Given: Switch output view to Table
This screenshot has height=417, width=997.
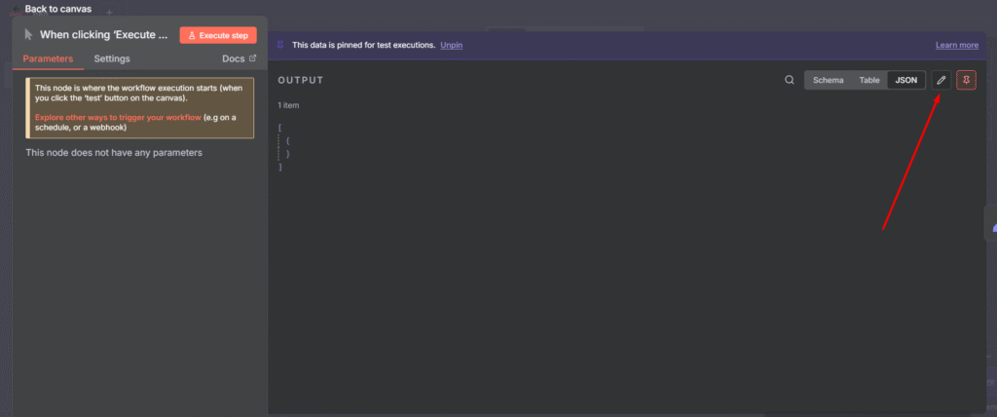Looking at the screenshot, I should [868, 80].
